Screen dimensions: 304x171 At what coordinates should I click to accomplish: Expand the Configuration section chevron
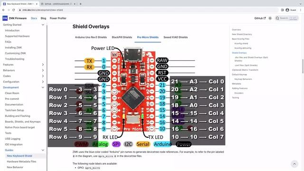[43, 82]
